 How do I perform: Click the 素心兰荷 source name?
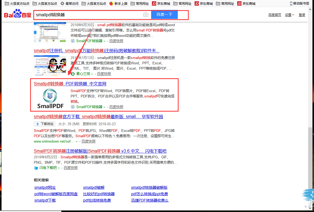[x=83, y=74]
